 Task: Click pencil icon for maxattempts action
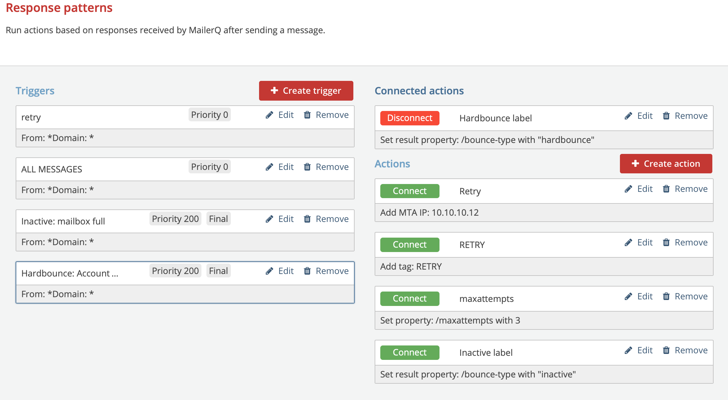click(628, 297)
